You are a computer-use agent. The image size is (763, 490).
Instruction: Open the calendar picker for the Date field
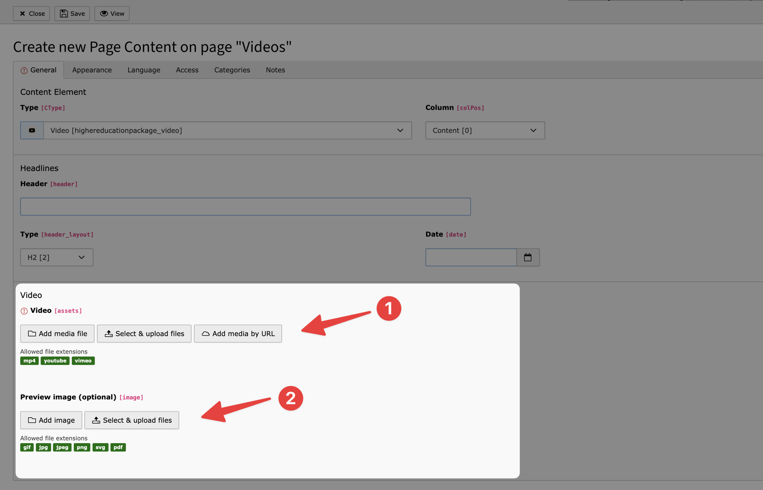[x=528, y=257]
